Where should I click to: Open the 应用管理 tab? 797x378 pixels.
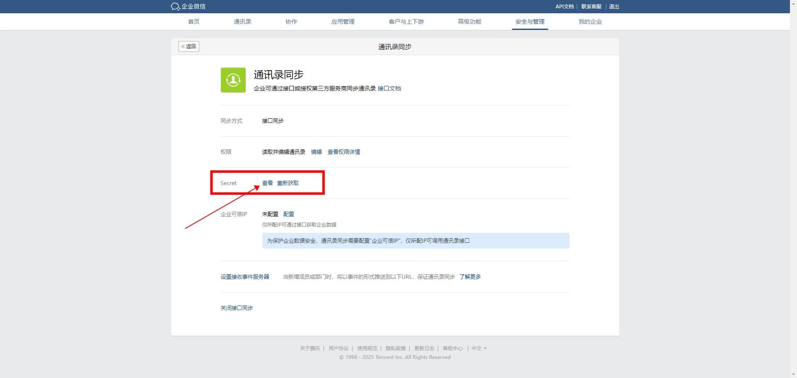tap(343, 22)
